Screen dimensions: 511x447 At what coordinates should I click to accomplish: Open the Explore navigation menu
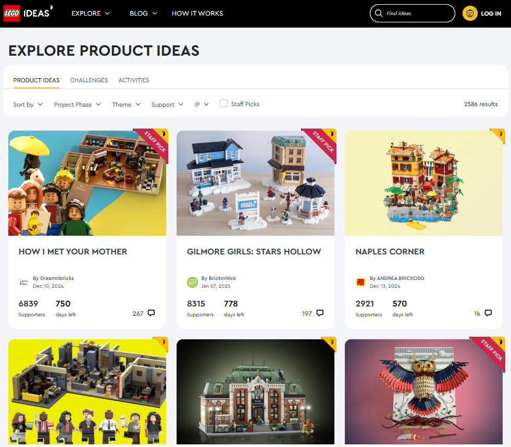91,14
